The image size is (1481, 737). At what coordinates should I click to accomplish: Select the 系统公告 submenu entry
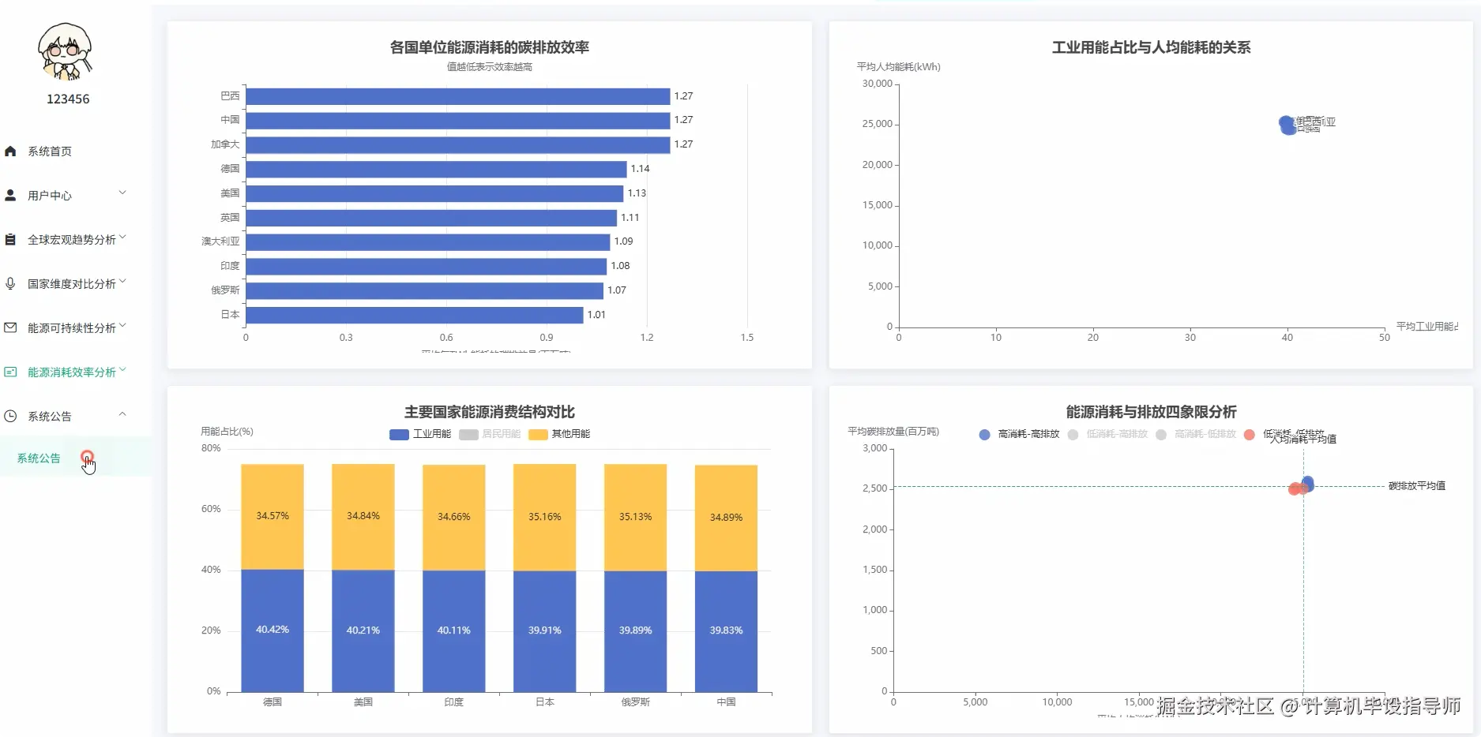[x=38, y=458]
